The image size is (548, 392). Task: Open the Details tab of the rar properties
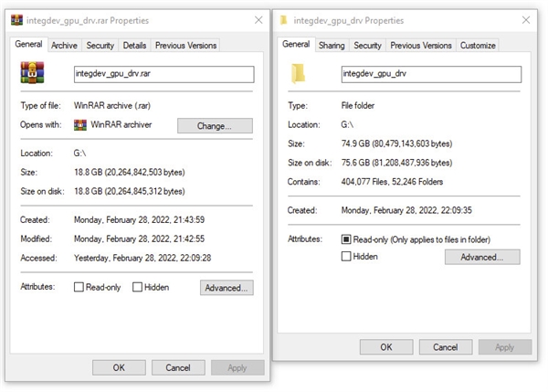point(134,45)
